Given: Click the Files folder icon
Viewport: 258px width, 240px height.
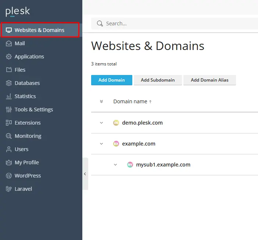Looking at the screenshot, I should pos(9,70).
